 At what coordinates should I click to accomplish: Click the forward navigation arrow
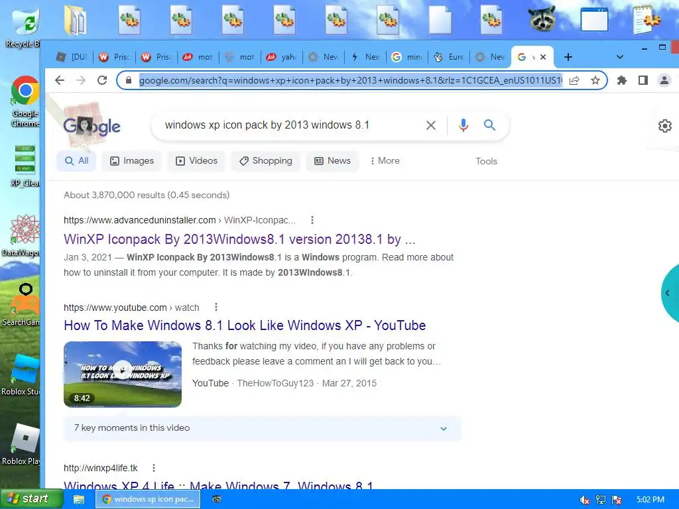(81, 80)
